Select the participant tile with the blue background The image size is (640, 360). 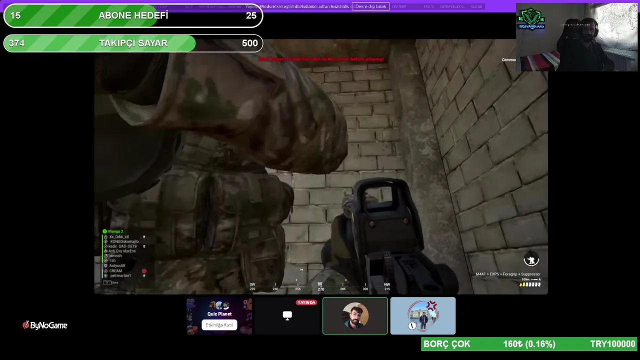[423, 316]
